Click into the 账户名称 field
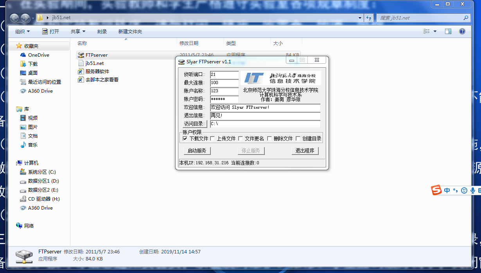Screen dimensions: 481x273 coord(224,91)
